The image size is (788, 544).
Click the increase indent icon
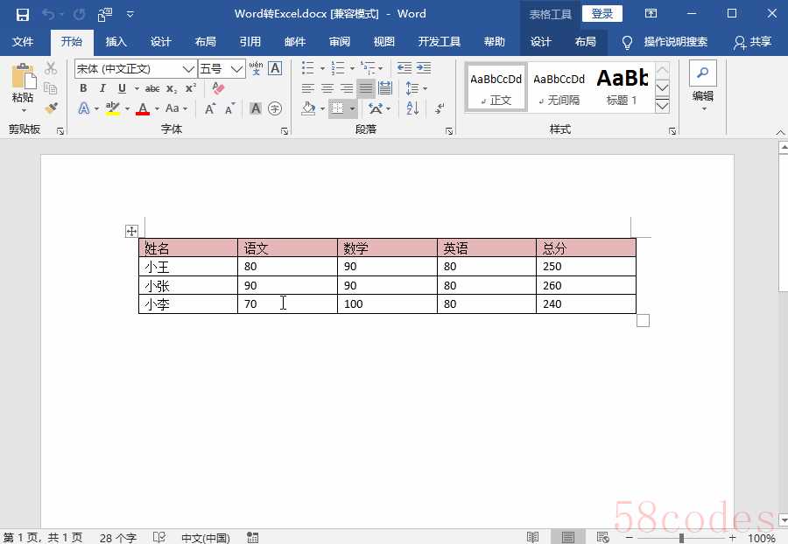point(424,68)
